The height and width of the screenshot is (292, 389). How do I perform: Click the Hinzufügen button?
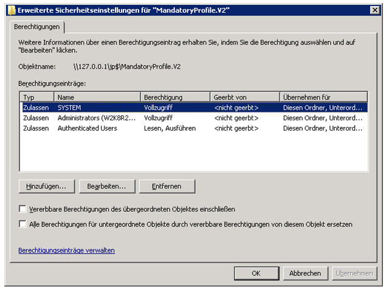click(x=46, y=186)
